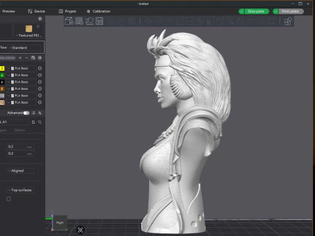Image resolution: width=315 pixels, height=236 pixels.
Task: Edit filament 6 preset icon
Action: [40, 82]
